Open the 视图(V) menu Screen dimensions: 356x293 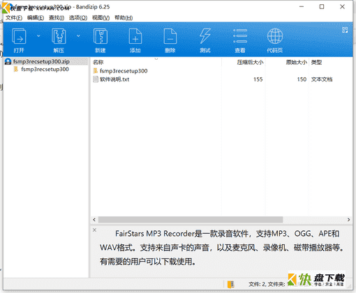[x=101, y=18]
